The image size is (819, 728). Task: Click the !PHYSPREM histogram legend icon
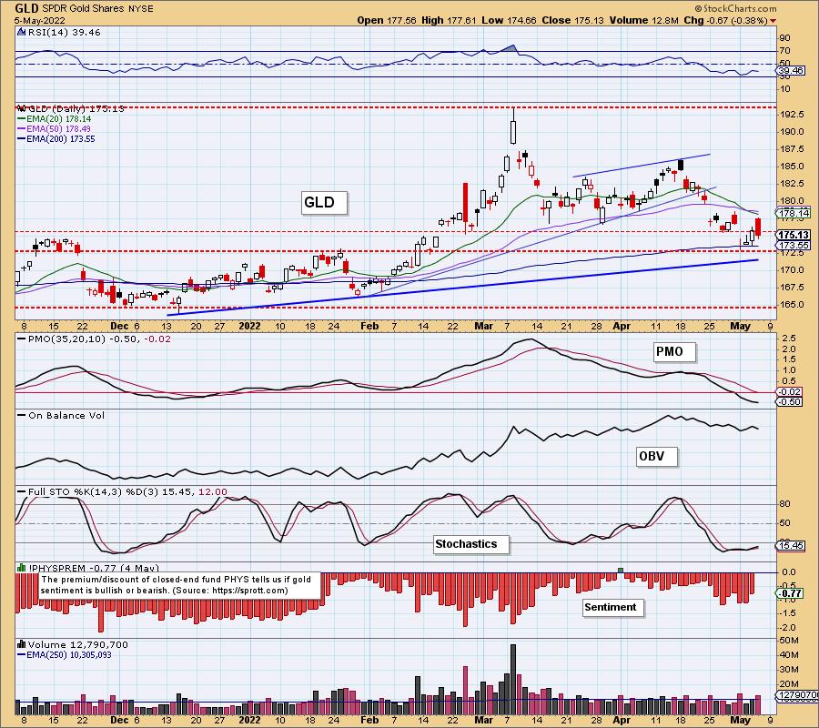[x=22, y=568]
